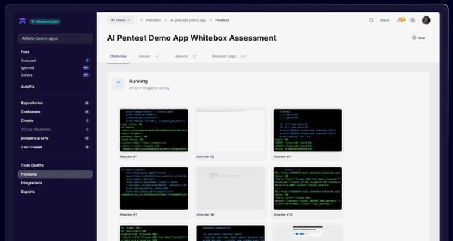Click the orange notifications icon
This screenshot has height=241, width=453.
click(x=401, y=20)
